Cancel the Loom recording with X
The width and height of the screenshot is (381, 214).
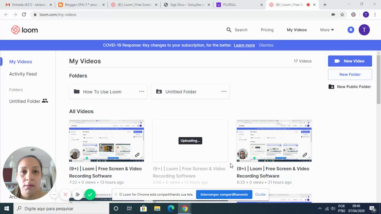tap(65, 194)
